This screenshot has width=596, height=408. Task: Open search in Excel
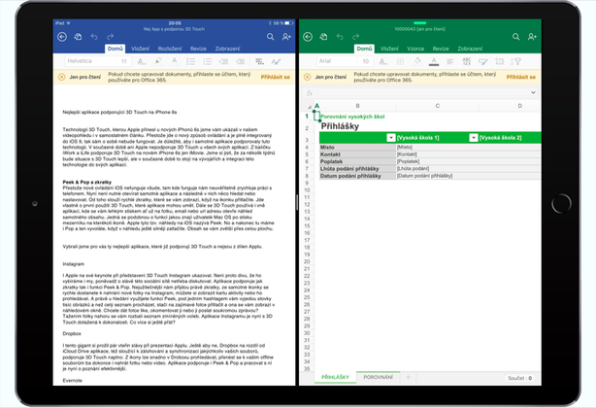pos(515,37)
